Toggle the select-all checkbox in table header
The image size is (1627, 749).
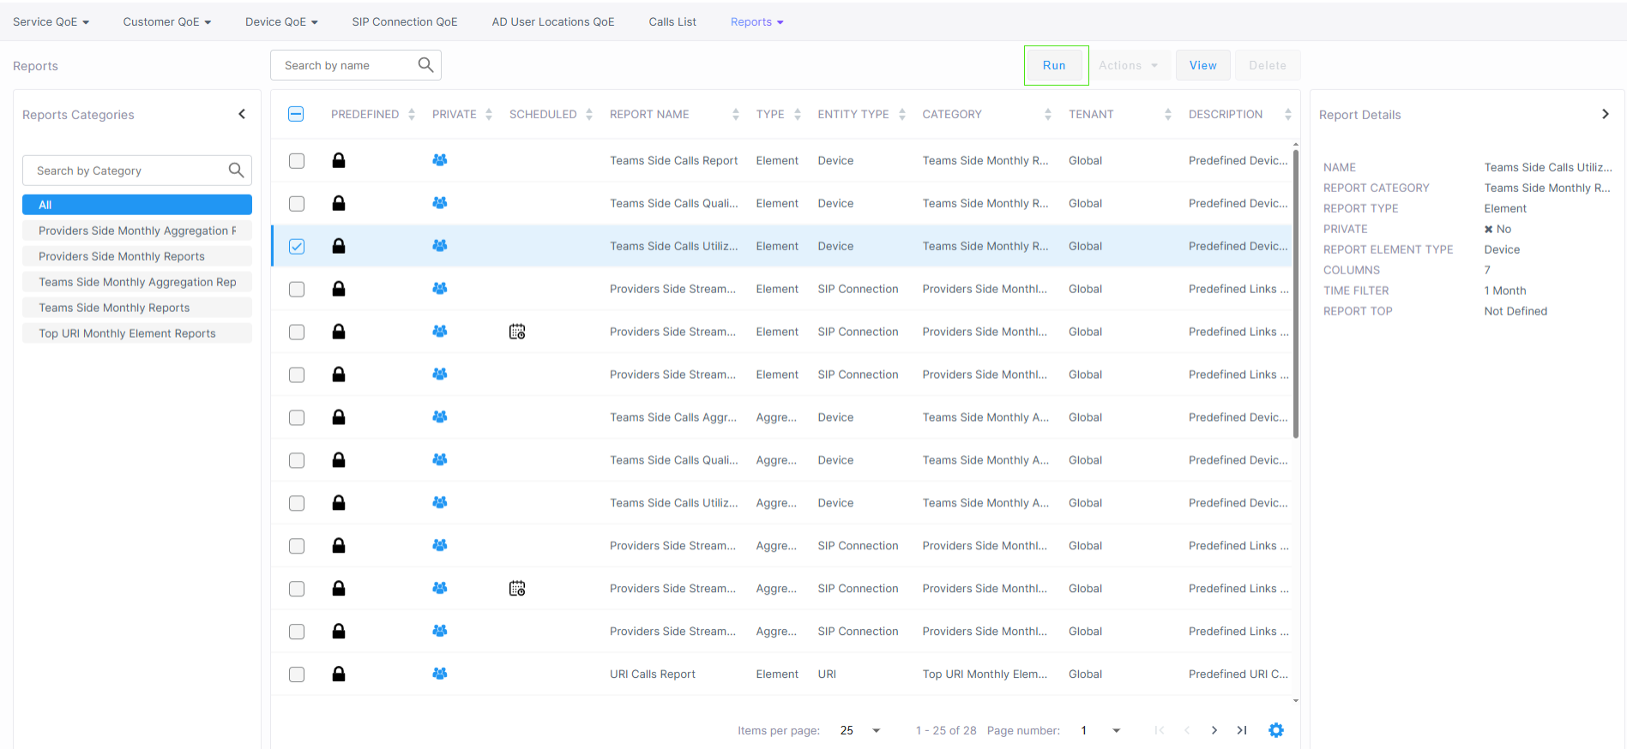coord(296,114)
